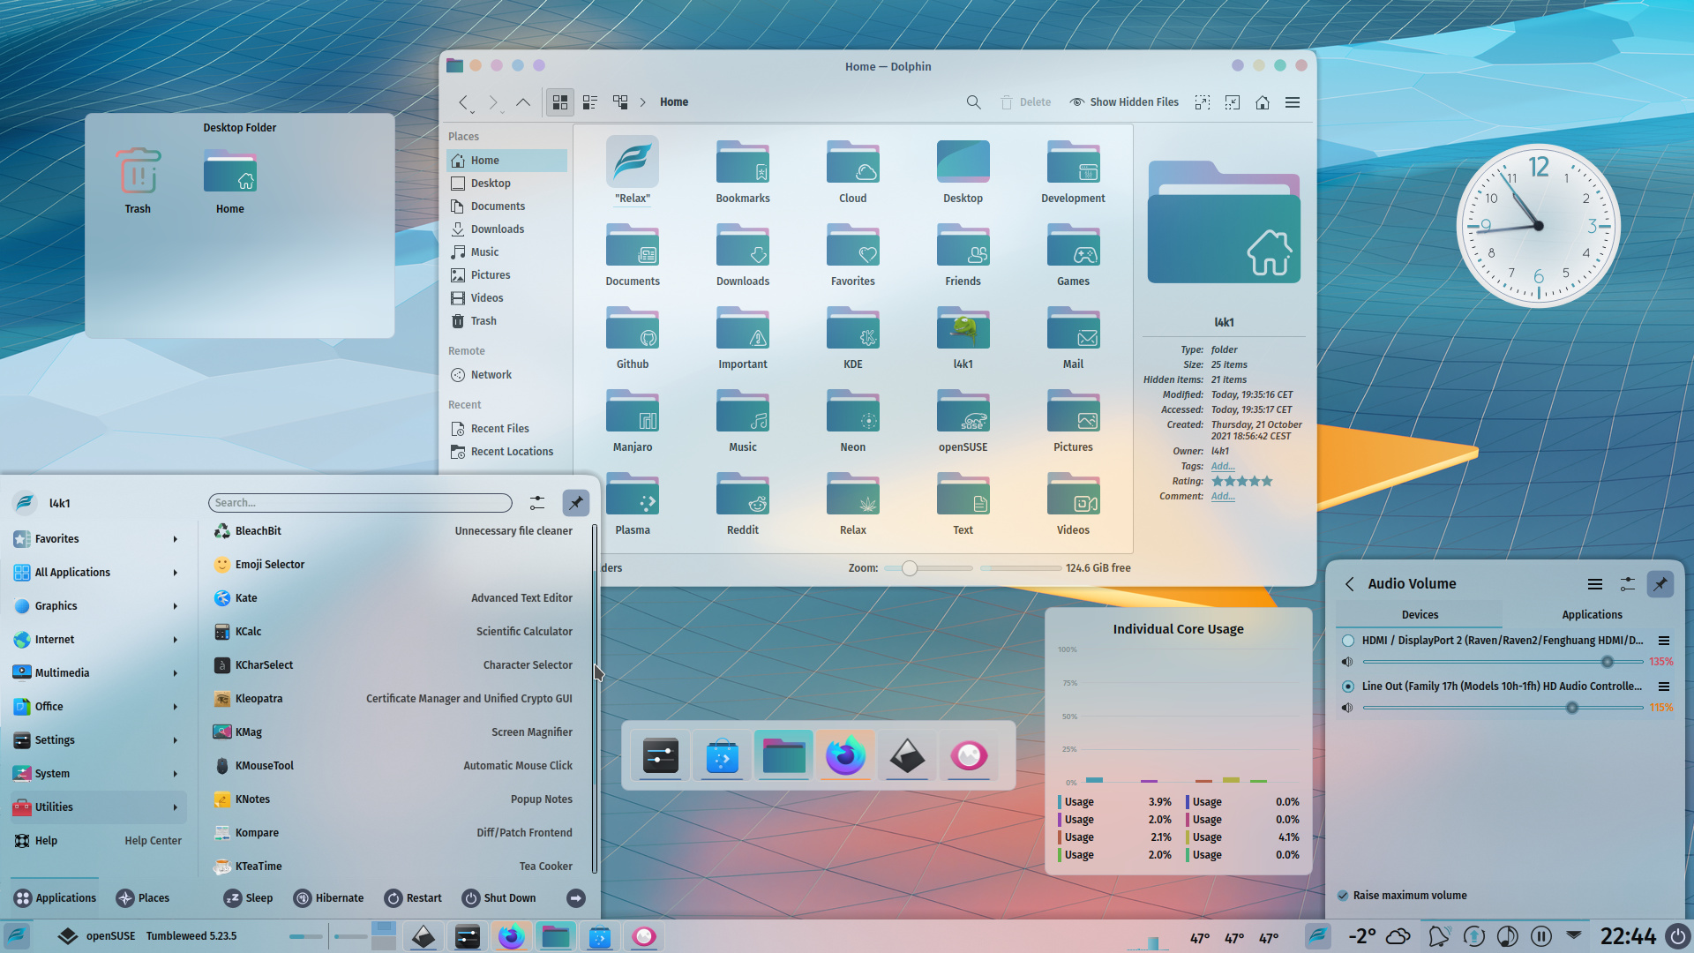Click the analog clock widget

point(1538,226)
